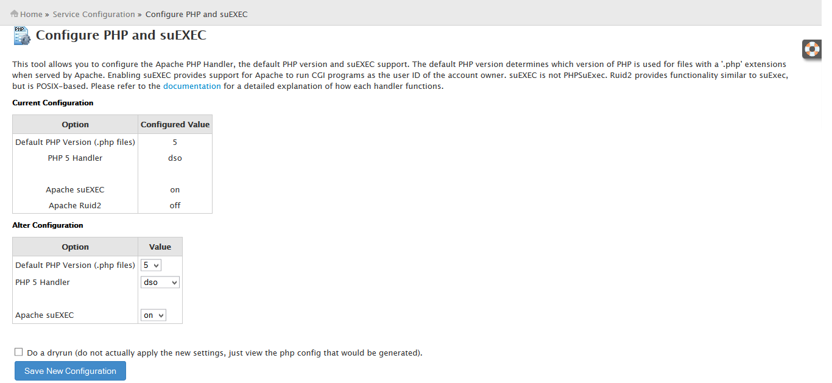This screenshot has height=383, width=832.
Task: Click the off value for Apache Ruid2
Action: (175, 205)
